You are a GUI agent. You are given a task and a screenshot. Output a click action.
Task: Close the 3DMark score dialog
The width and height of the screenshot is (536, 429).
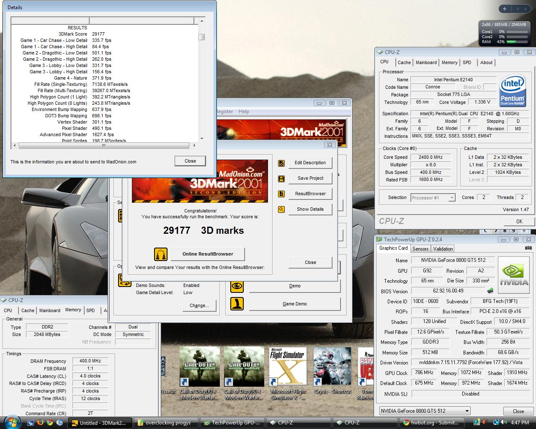point(310,263)
